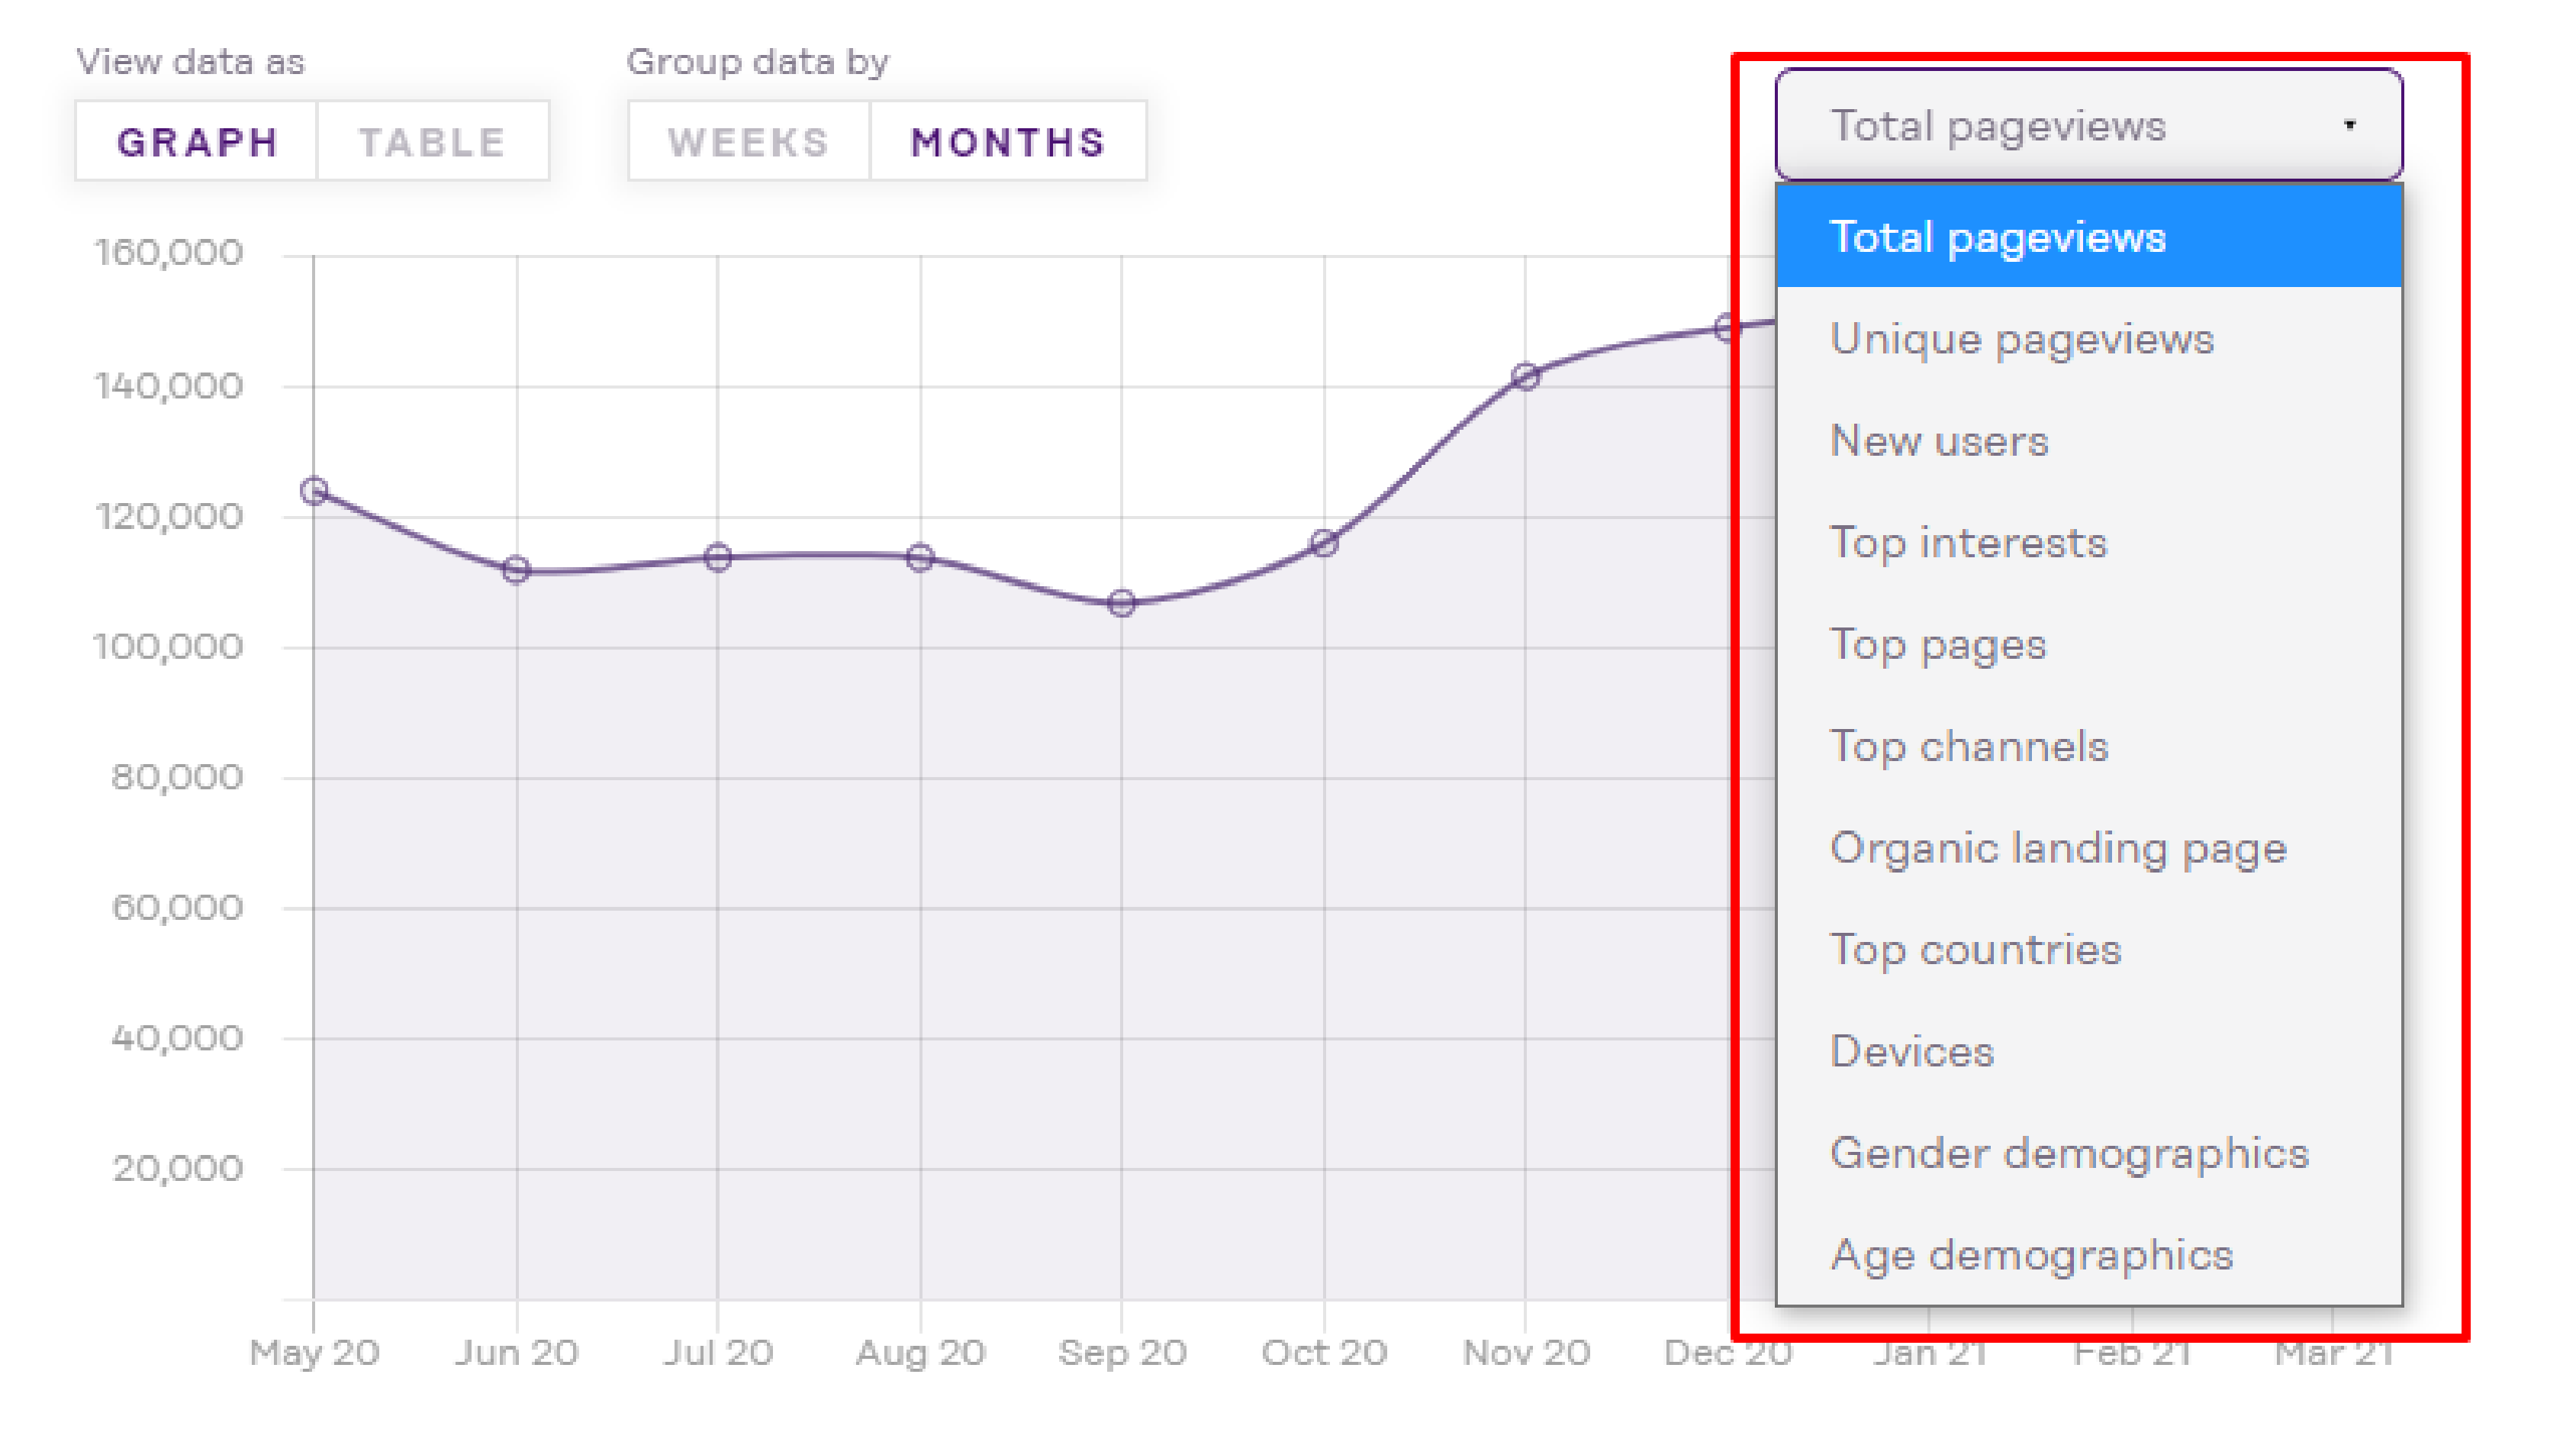Viewport: 2576px width, 1442px height.
Task: Choose New users from the list
Action: click(1939, 440)
